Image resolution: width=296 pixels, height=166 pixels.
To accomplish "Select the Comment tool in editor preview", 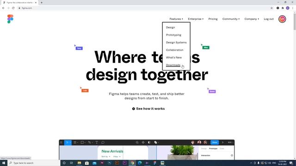I will coord(103,142).
